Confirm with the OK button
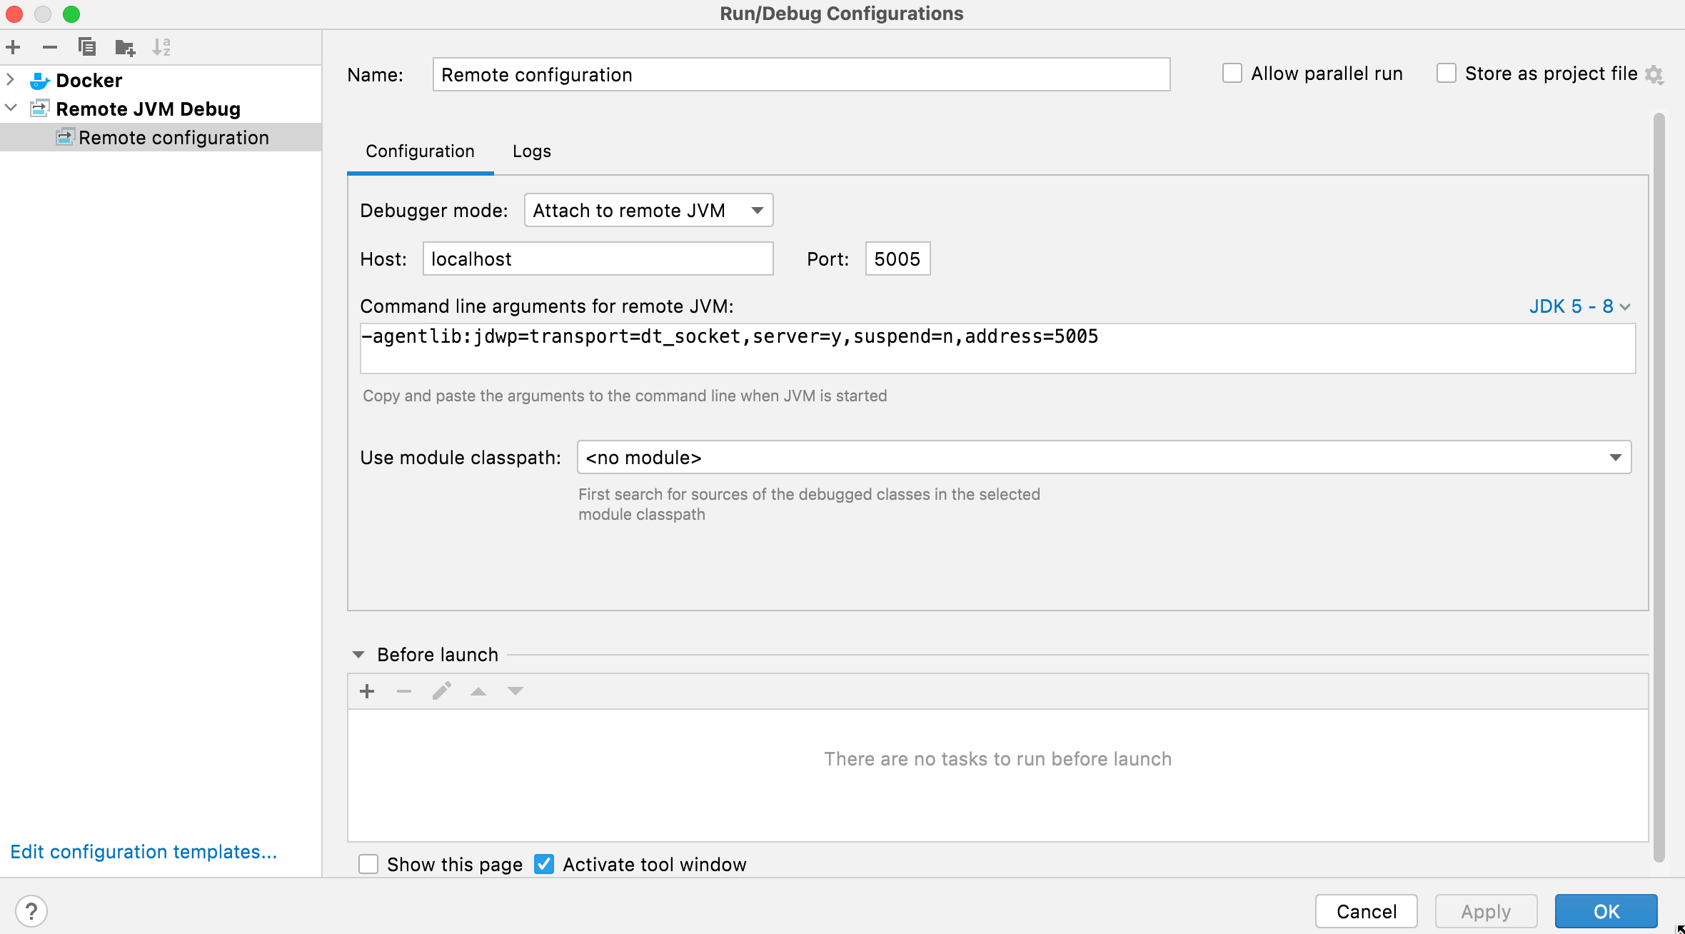 pos(1606,911)
